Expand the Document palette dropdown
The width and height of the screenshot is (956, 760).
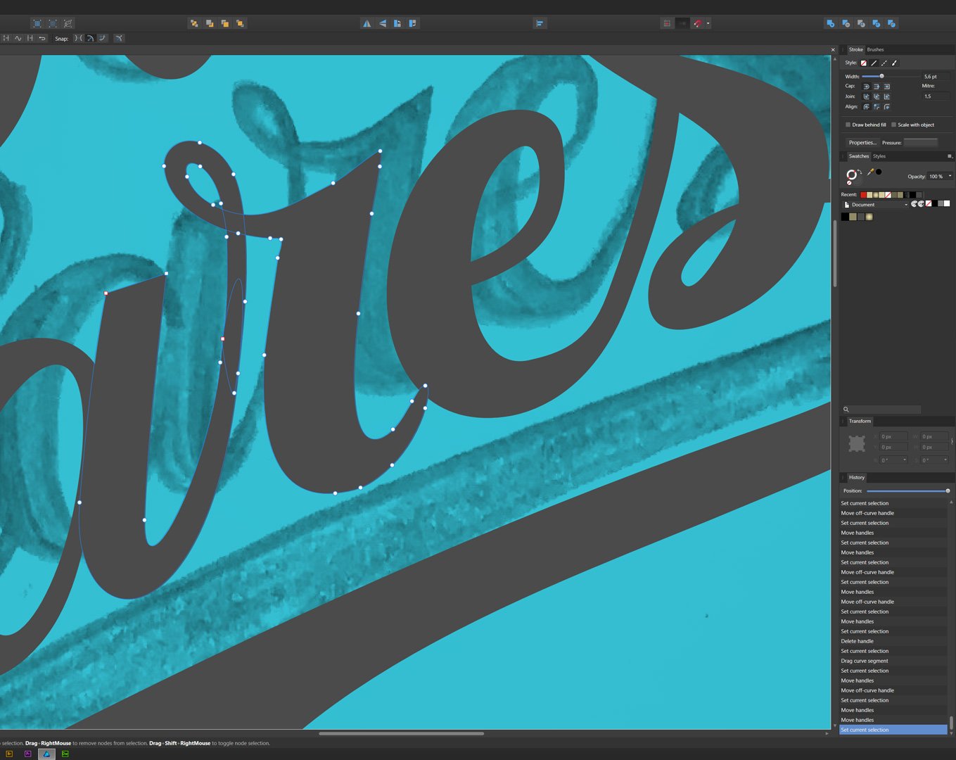905,205
